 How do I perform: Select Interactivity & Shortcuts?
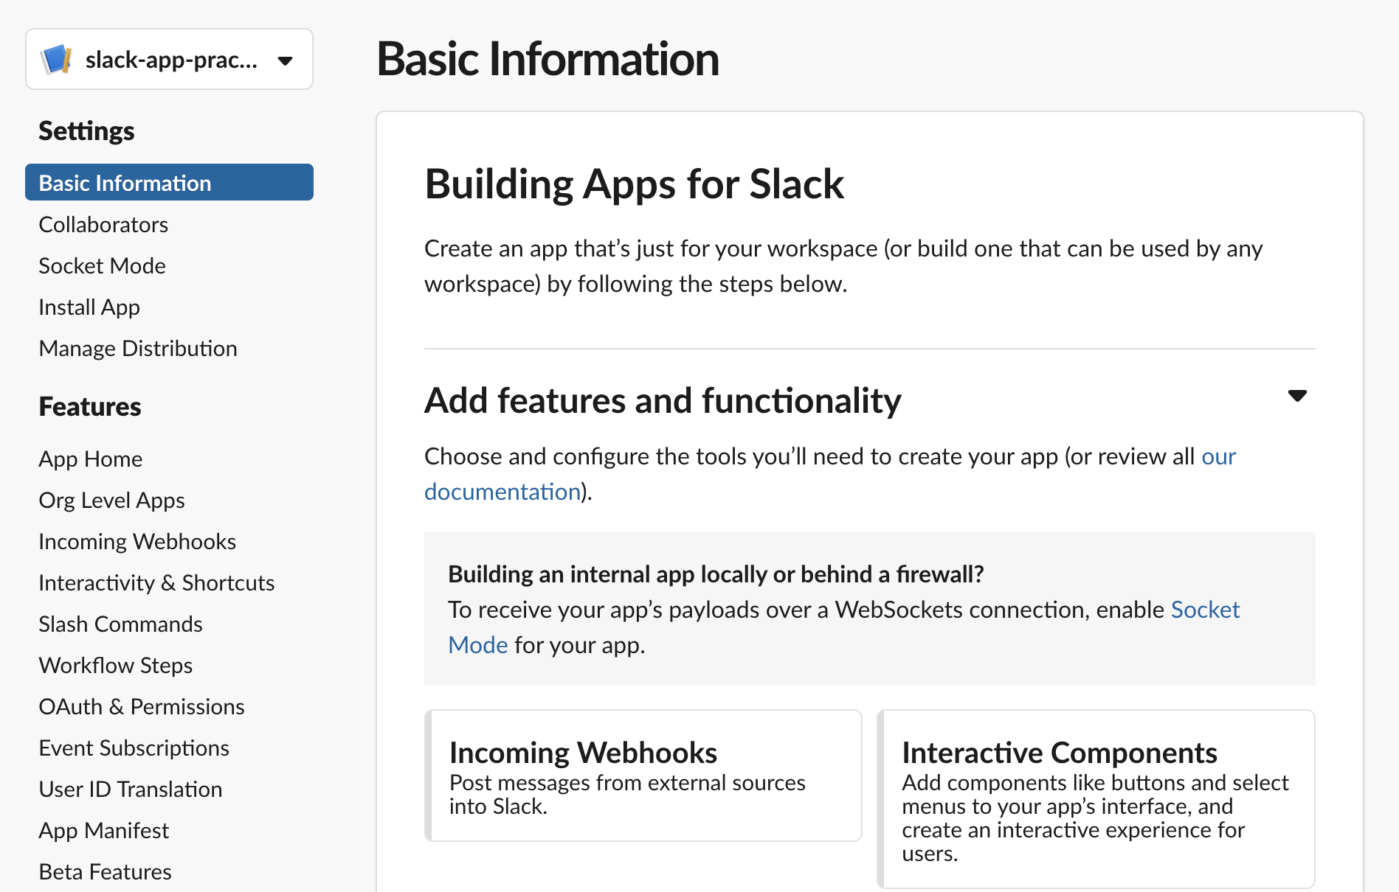(156, 582)
